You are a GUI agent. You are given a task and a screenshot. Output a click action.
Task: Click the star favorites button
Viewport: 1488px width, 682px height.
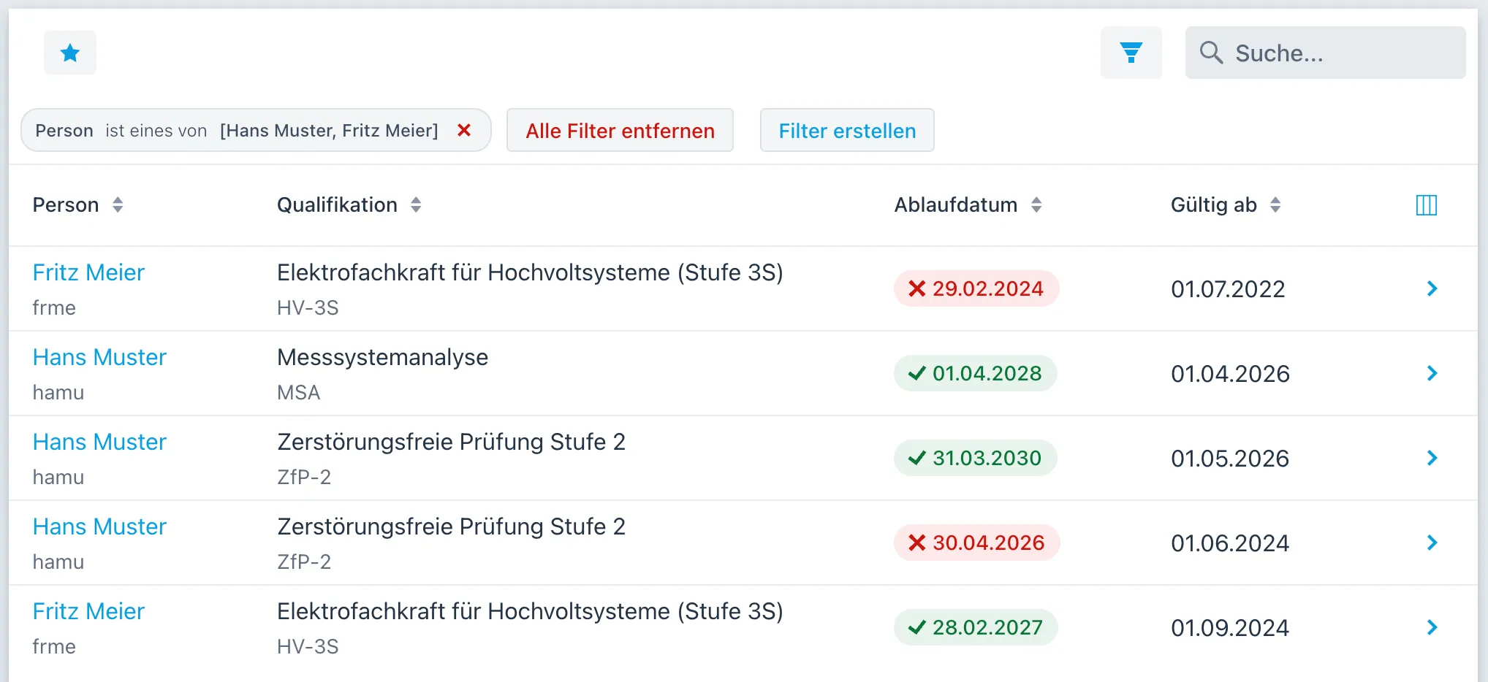coord(70,53)
